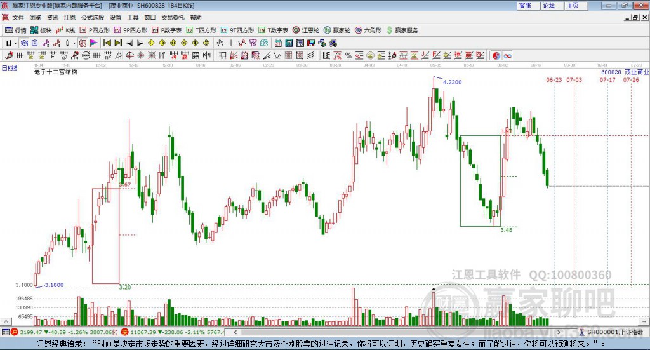Screen dimensions: 650x350
Task: Switch to the K线 chart view
Action: [65, 30]
